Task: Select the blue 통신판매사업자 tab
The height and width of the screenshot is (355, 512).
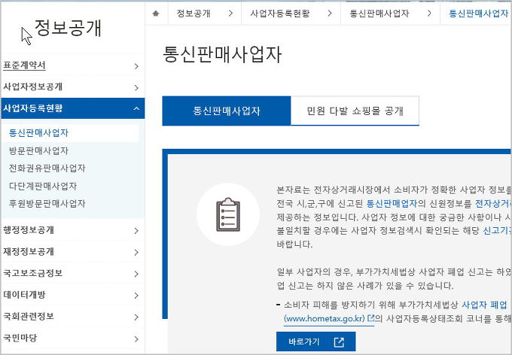Action: [x=227, y=111]
